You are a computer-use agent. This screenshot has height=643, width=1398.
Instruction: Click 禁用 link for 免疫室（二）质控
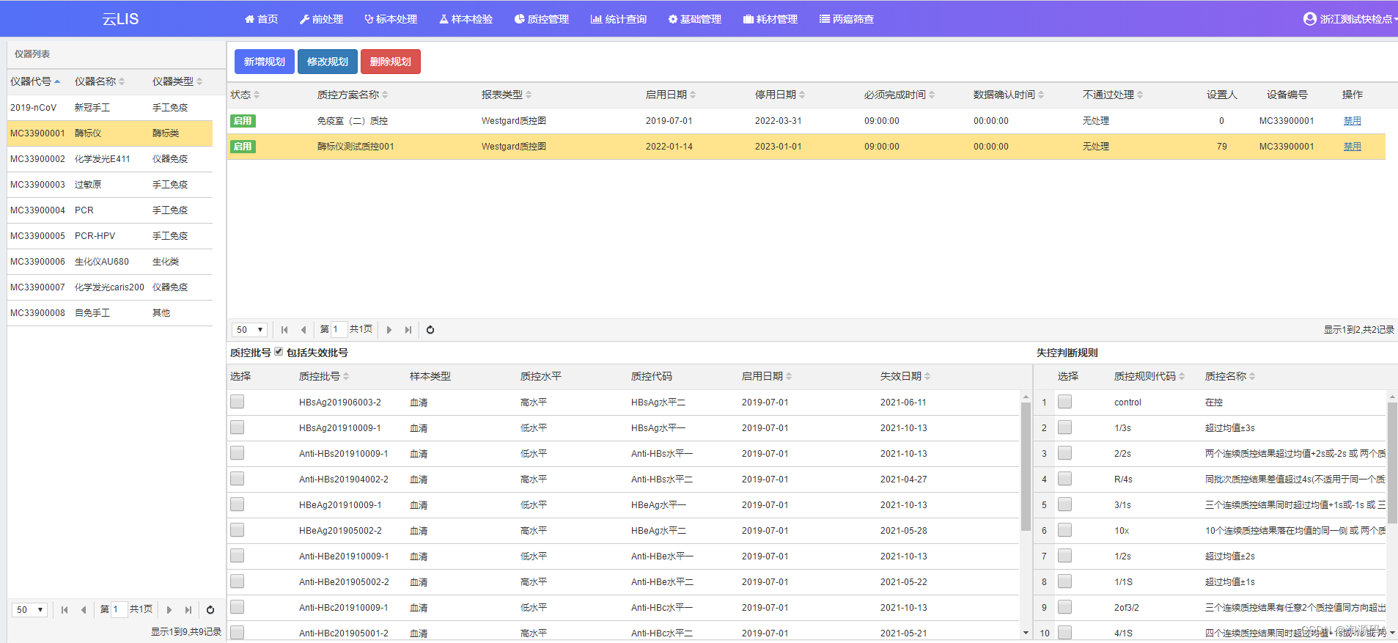(1352, 121)
